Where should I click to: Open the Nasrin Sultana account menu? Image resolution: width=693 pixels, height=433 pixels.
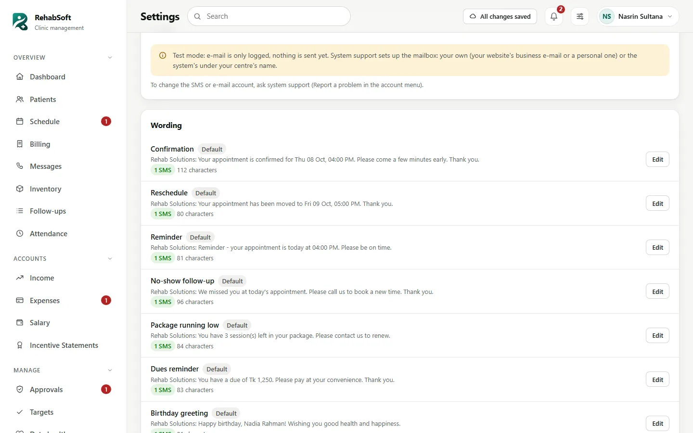tap(638, 16)
